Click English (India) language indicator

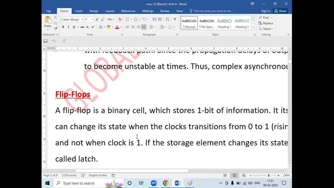[98, 175]
